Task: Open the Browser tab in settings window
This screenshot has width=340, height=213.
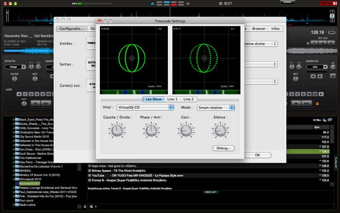Action: [259, 29]
